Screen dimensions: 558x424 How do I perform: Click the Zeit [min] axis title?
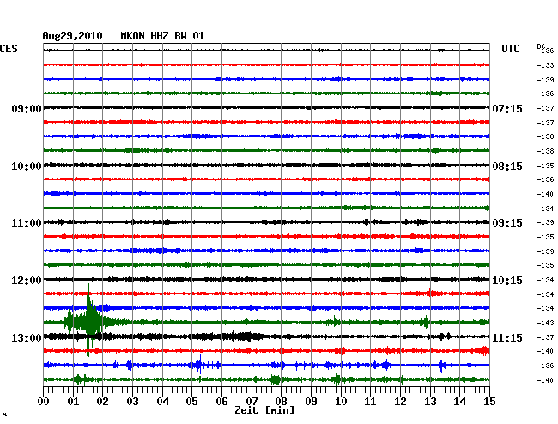click(264, 410)
